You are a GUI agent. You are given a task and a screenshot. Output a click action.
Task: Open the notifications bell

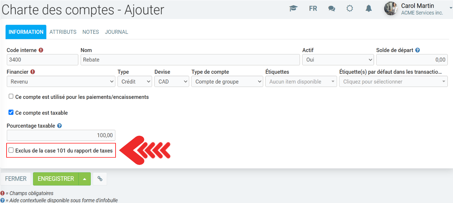pos(368,9)
